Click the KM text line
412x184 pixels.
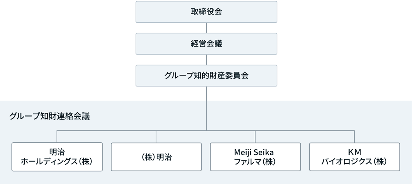click(354, 152)
